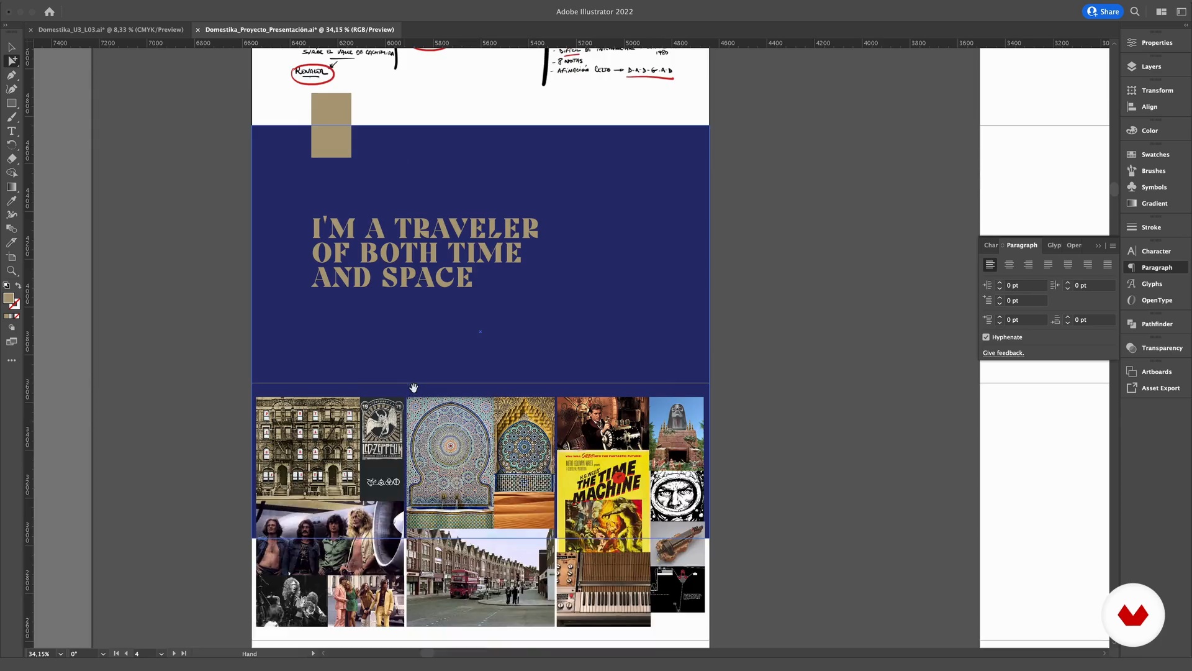This screenshot has width=1192, height=671.
Task: Select the Curvature tool
Action: (12, 89)
